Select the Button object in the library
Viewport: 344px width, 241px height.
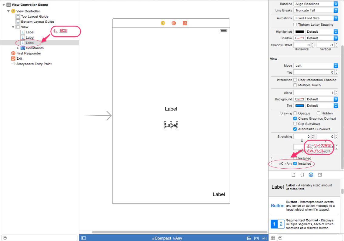(x=305, y=206)
